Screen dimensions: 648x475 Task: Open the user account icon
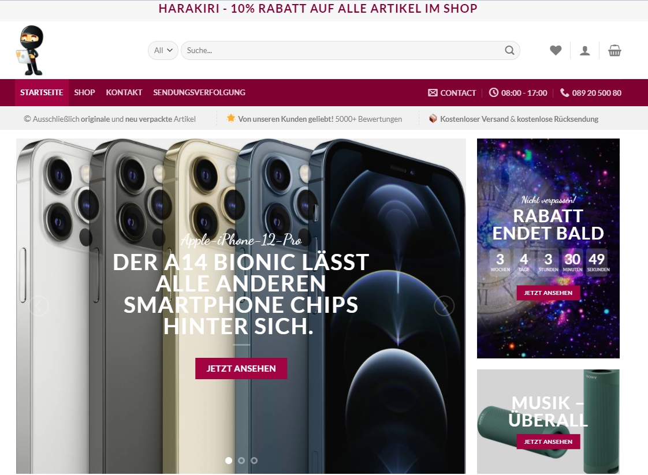click(585, 50)
